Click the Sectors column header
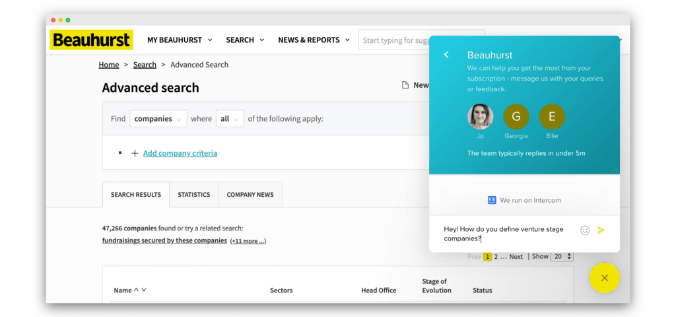Image resolution: width=676 pixels, height=317 pixels. 281,291
